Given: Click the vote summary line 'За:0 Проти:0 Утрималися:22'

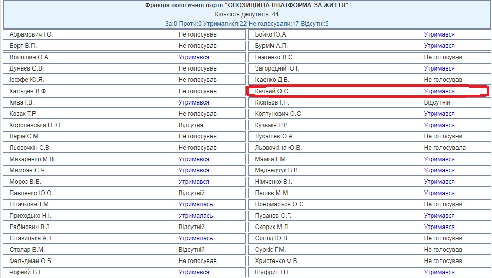Looking at the screenshot, I should (205, 24).
